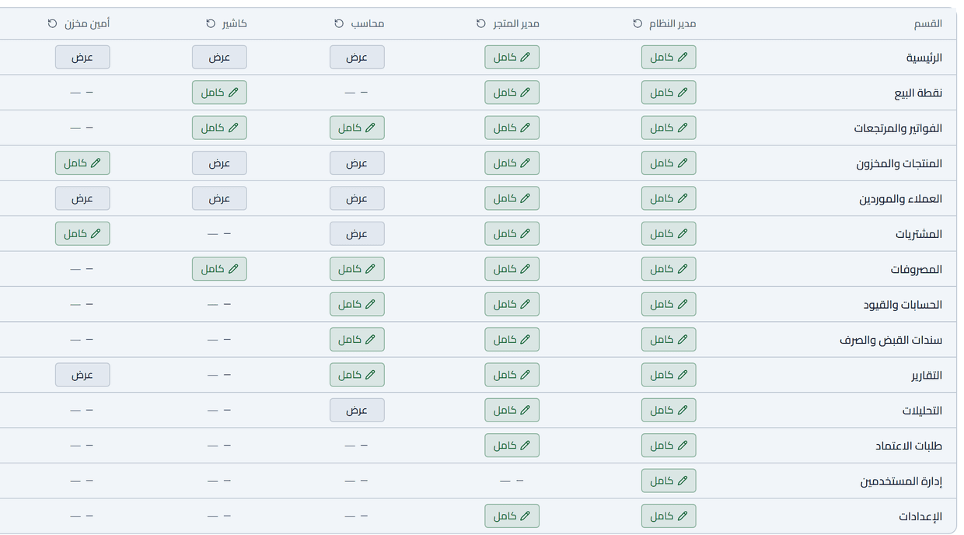964x535 pixels.
Task: Click reset icon next to أمين مخزن header
Action: (52, 23)
